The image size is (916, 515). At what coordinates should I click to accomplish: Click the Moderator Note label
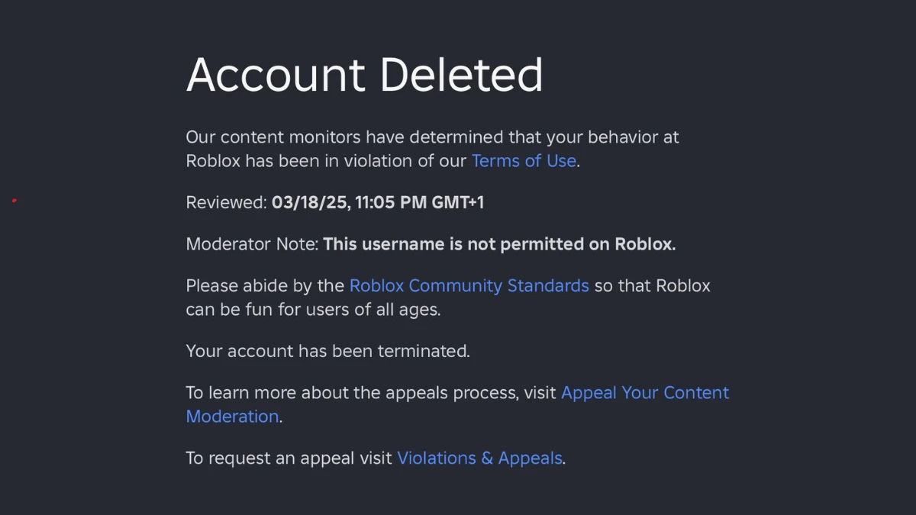[252, 245]
